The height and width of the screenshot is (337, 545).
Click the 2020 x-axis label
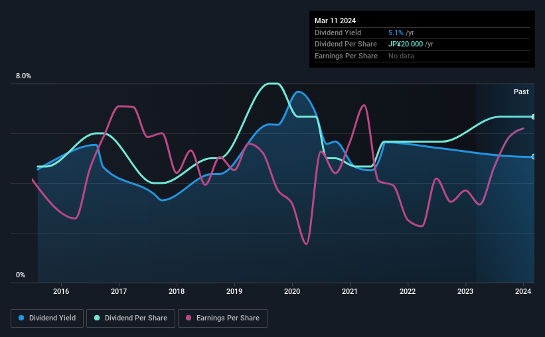pyautogui.click(x=292, y=291)
